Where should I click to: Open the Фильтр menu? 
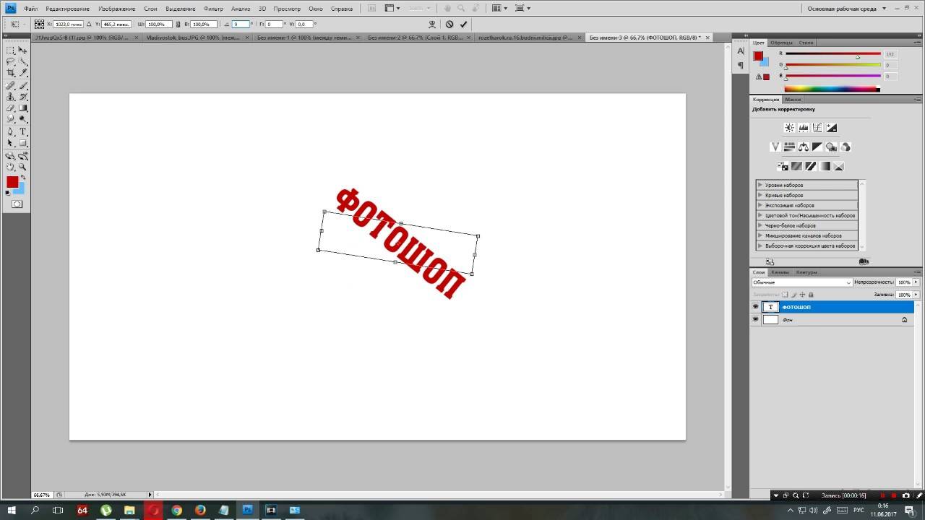[213, 9]
